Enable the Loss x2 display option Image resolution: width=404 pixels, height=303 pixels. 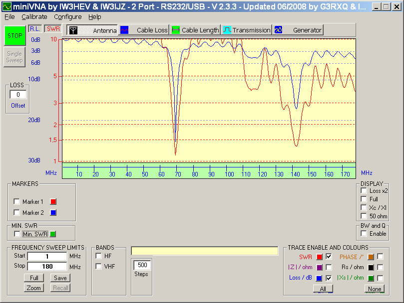tap(364, 190)
